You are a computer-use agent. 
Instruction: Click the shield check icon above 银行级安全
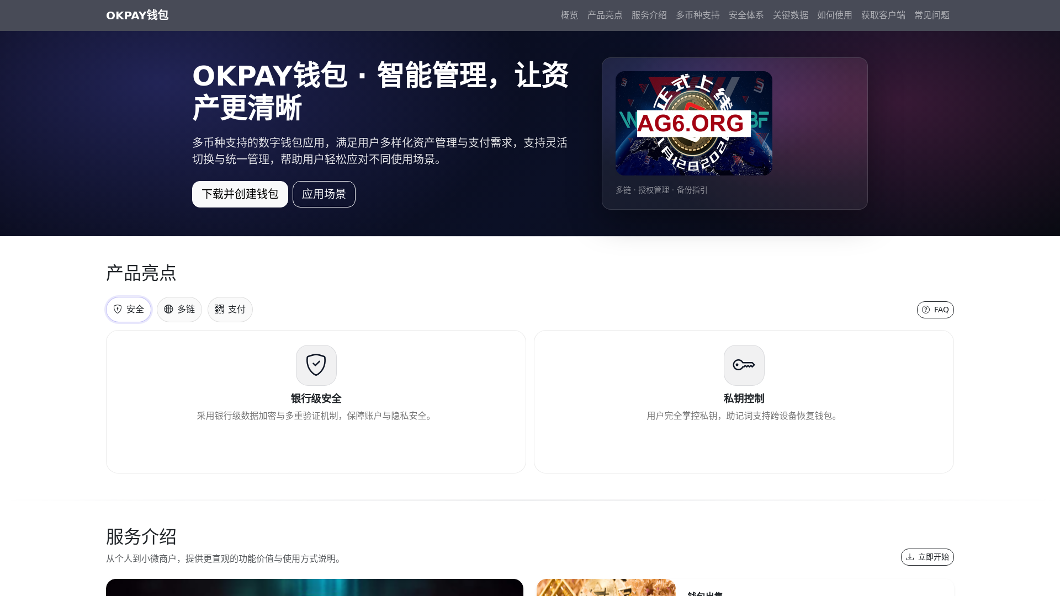tap(316, 365)
